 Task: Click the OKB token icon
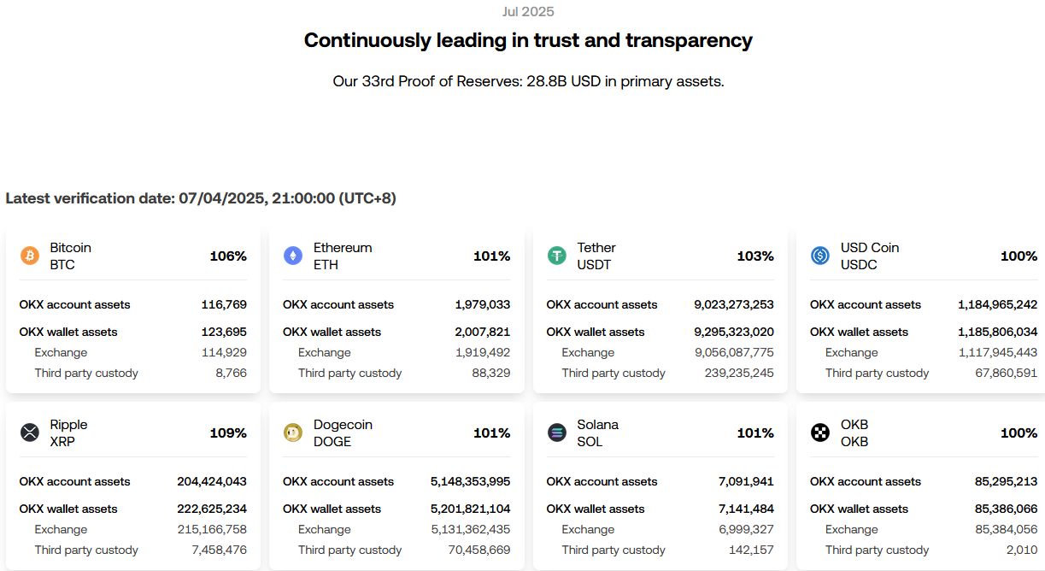click(x=820, y=433)
